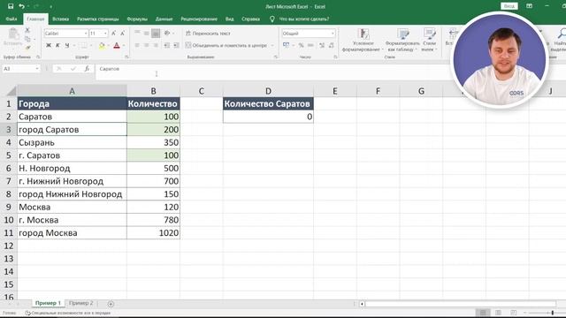The image size is (566, 318).
Task: Switch to the Вставка ribbon tab
Action: point(60,19)
